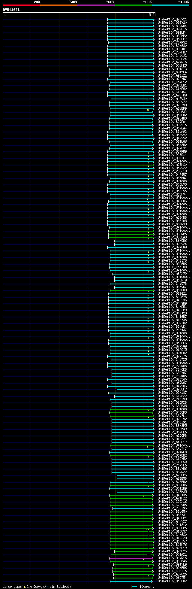Click the purple alignment bar for Q4YR16
Viewport: 192px width, 589px height.
(132, 558)
